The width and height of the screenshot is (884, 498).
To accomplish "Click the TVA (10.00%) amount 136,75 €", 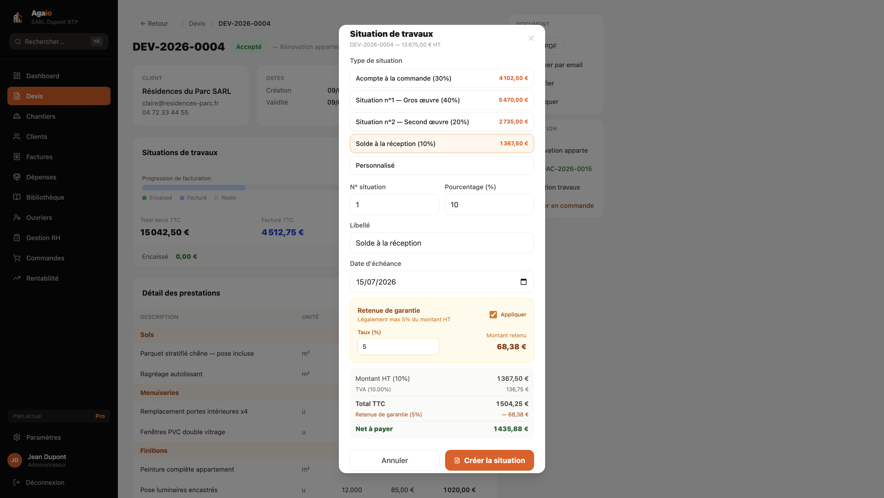I will tap(517, 389).
